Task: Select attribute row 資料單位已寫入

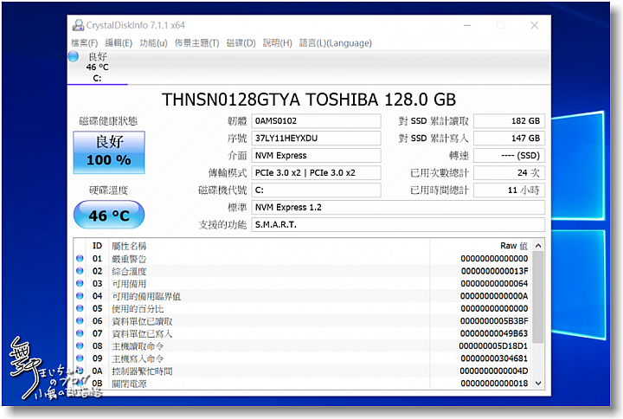Action: [302, 333]
